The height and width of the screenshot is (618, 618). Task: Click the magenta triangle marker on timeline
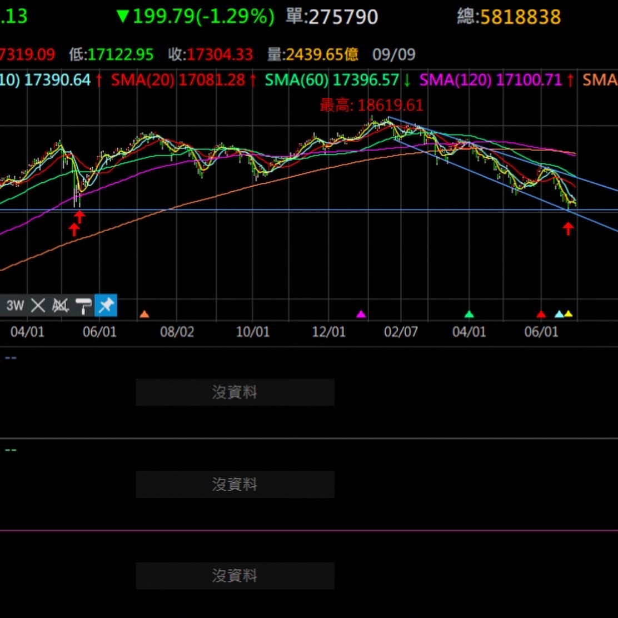361,314
